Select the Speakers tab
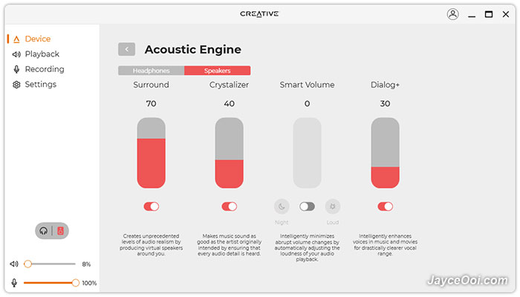This screenshot has width=520, height=297. point(217,71)
